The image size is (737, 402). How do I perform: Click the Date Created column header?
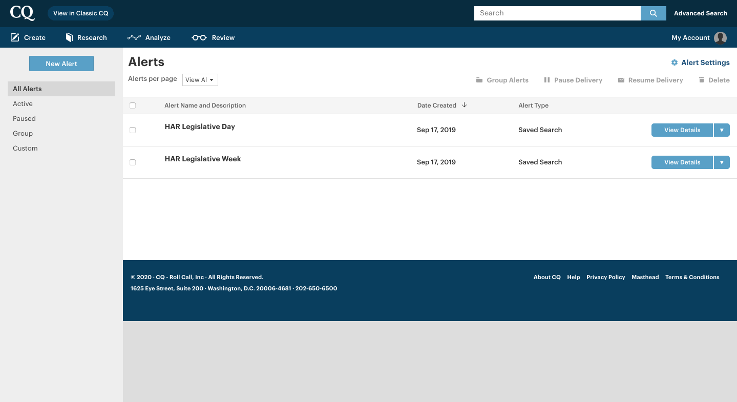(436, 105)
